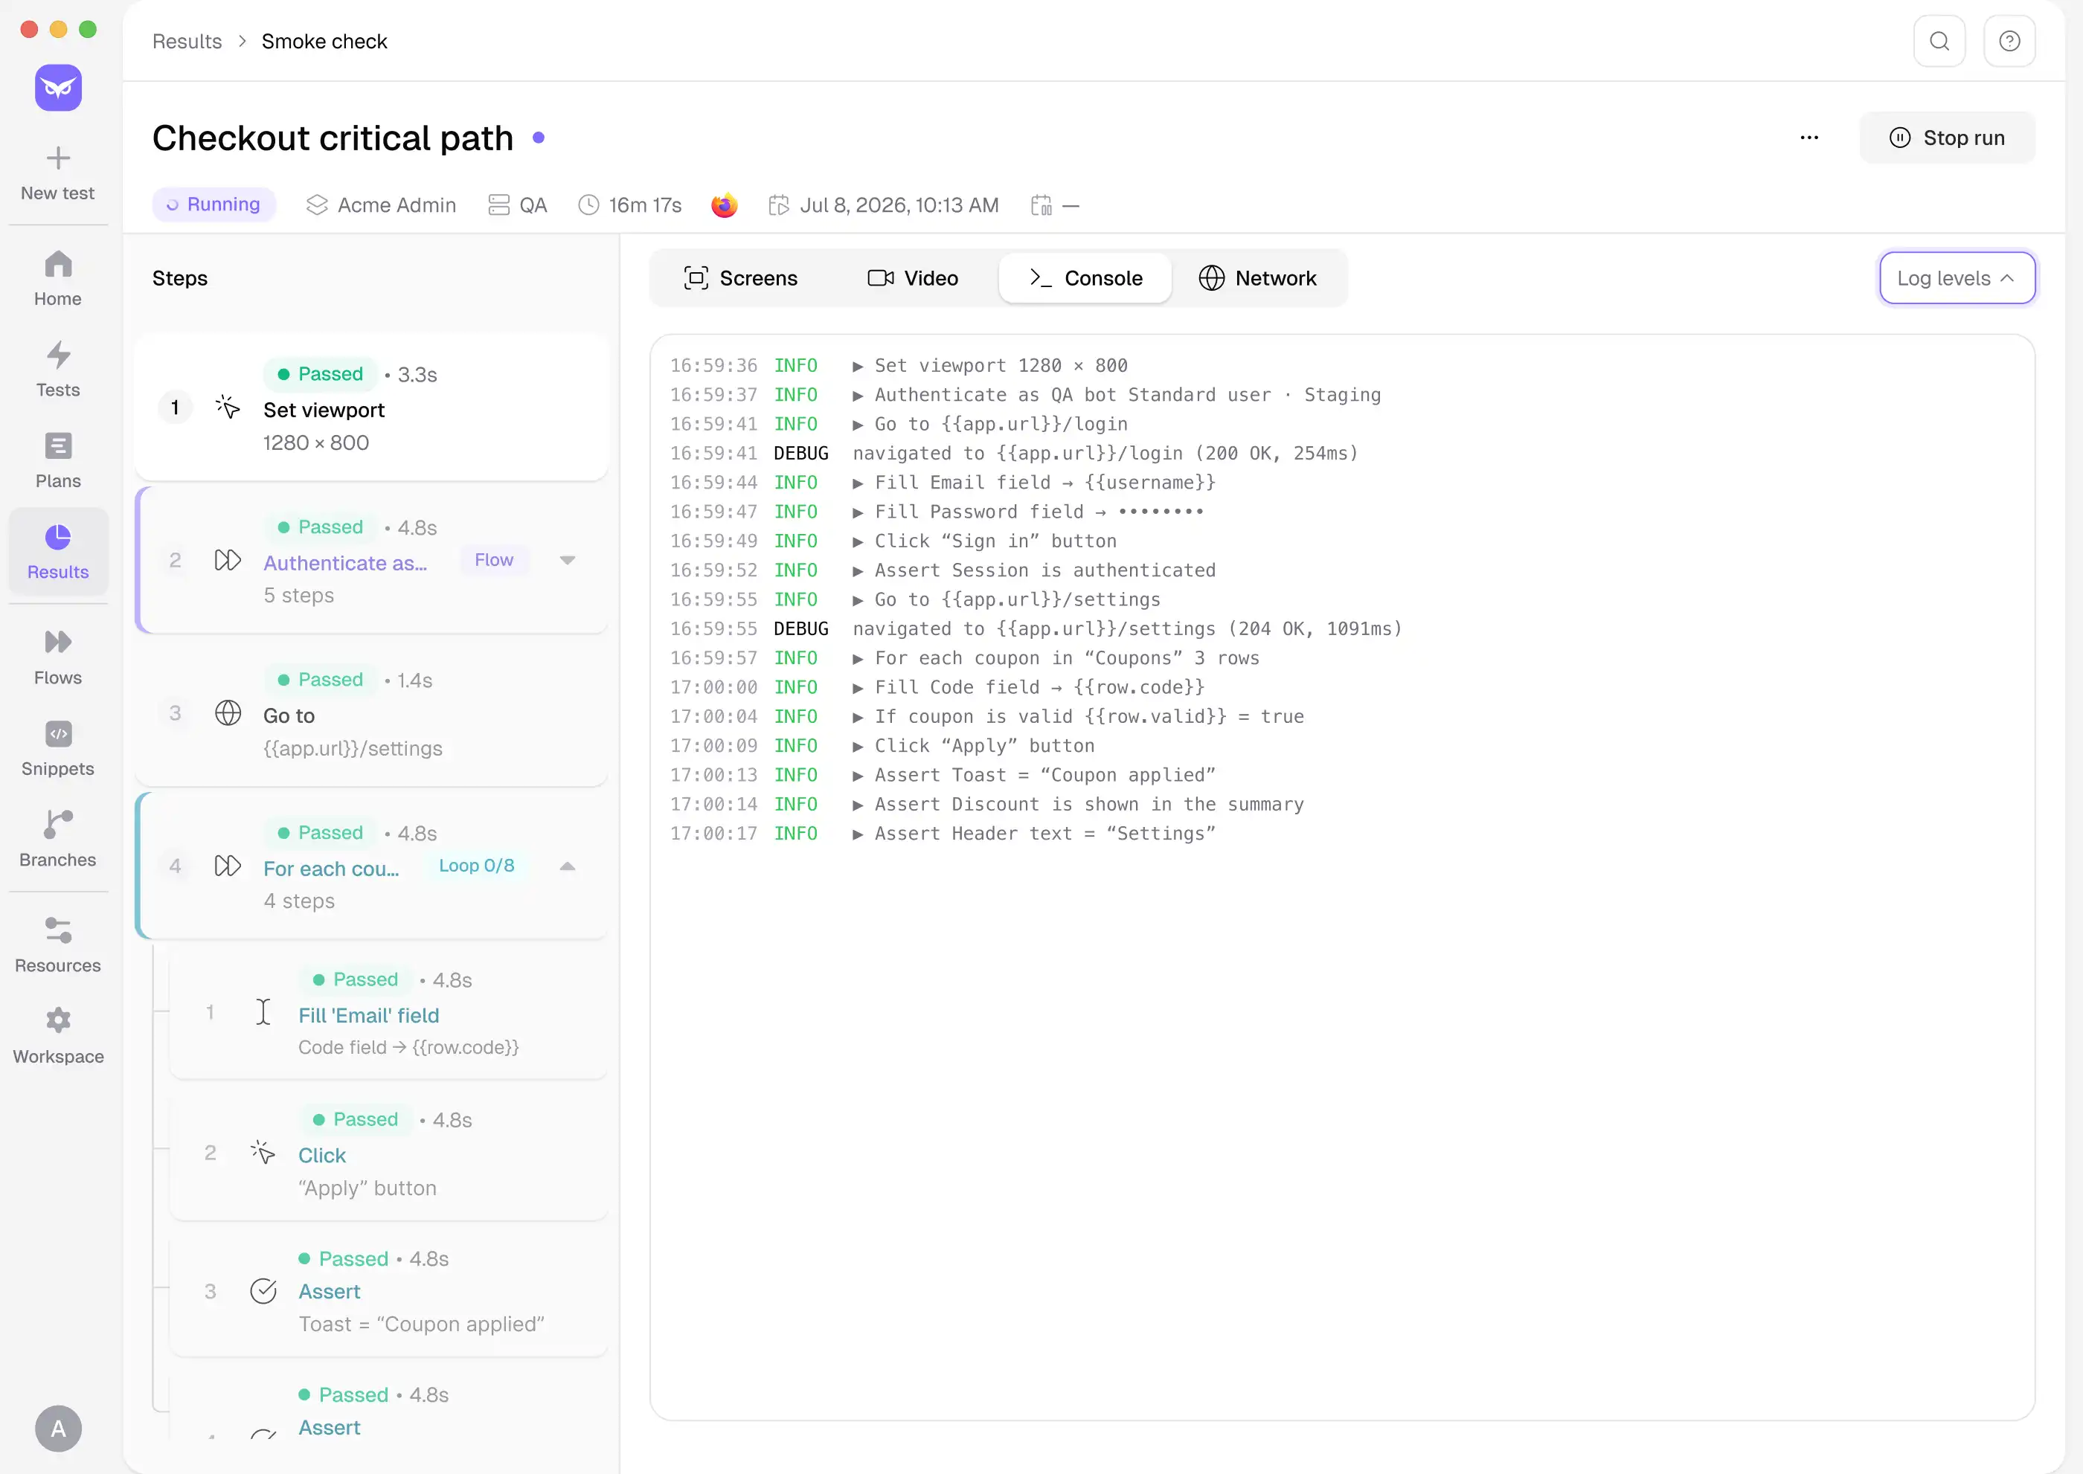
Task: Expand the Authenticate as flow step
Action: tap(568, 560)
